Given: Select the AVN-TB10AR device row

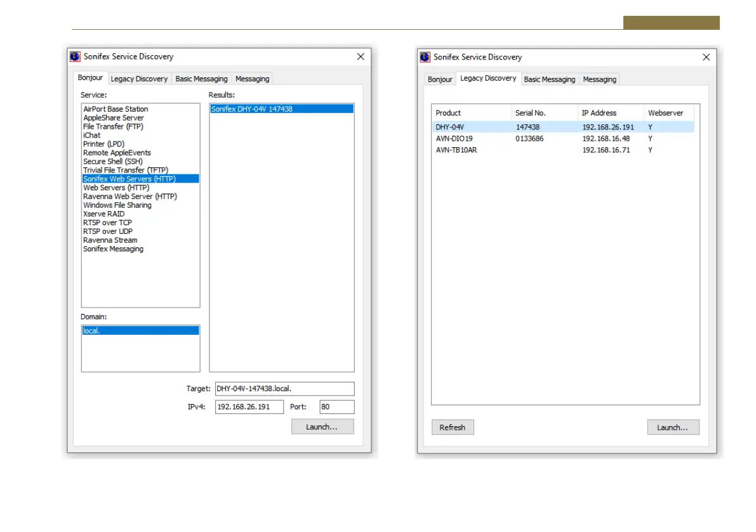Looking at the screenshot, I should pyautogui.click(x=456, y=150).
